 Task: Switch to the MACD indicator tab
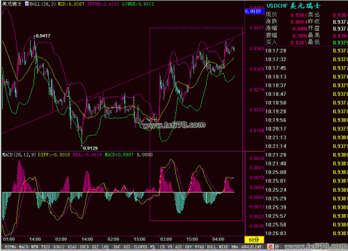(x=24, y=247)
